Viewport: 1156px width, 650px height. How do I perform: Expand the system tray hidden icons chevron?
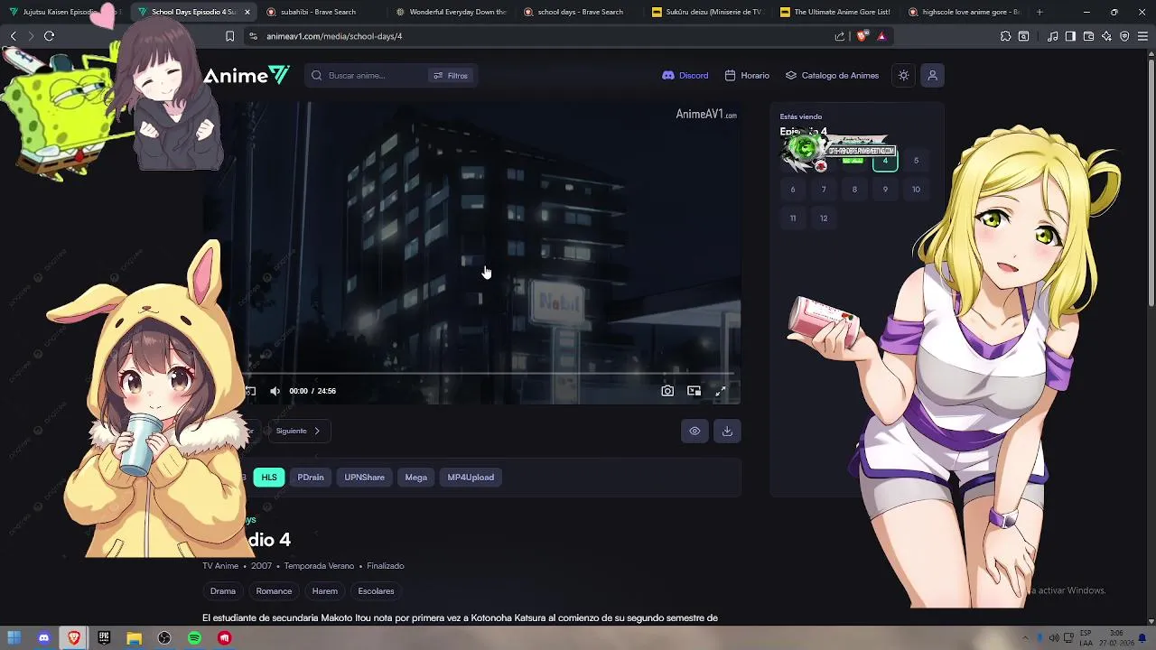1025,638
